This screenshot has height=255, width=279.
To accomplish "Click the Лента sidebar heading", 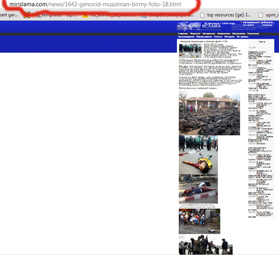I will click(262, 41).
